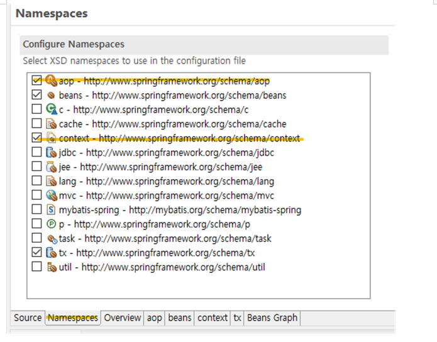Click the util namespace icon
437x342 pixels.
coord(52,267)
